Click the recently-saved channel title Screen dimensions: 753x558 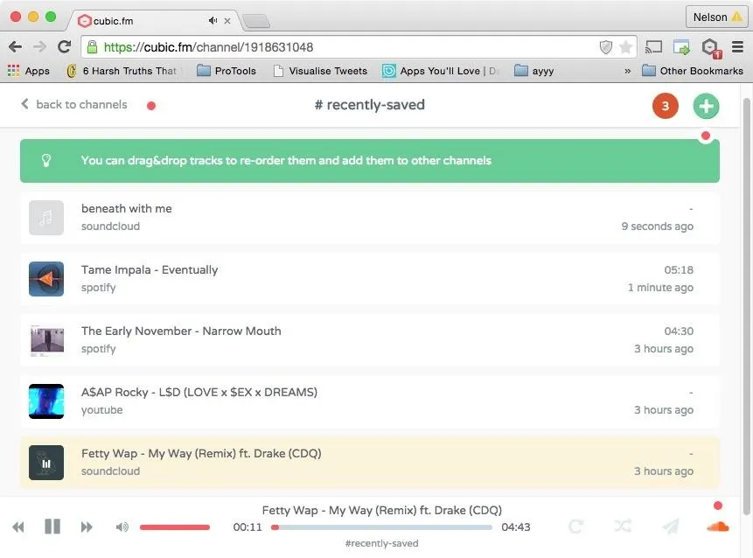tap(369, 105)
